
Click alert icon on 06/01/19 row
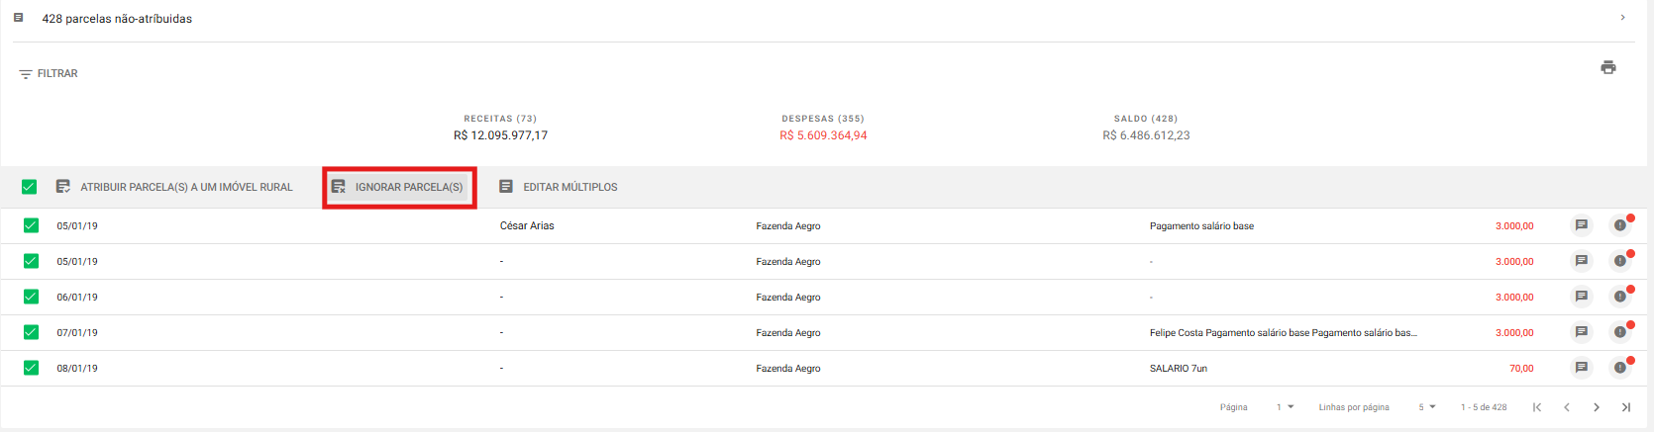point(1620,297)
